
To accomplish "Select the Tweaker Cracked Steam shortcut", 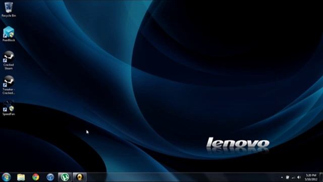I will tap(9, 85).
